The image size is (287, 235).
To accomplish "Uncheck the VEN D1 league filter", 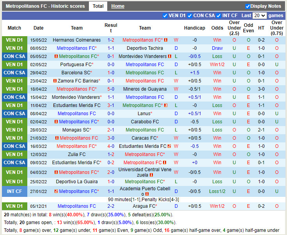I will coord(165,16).
